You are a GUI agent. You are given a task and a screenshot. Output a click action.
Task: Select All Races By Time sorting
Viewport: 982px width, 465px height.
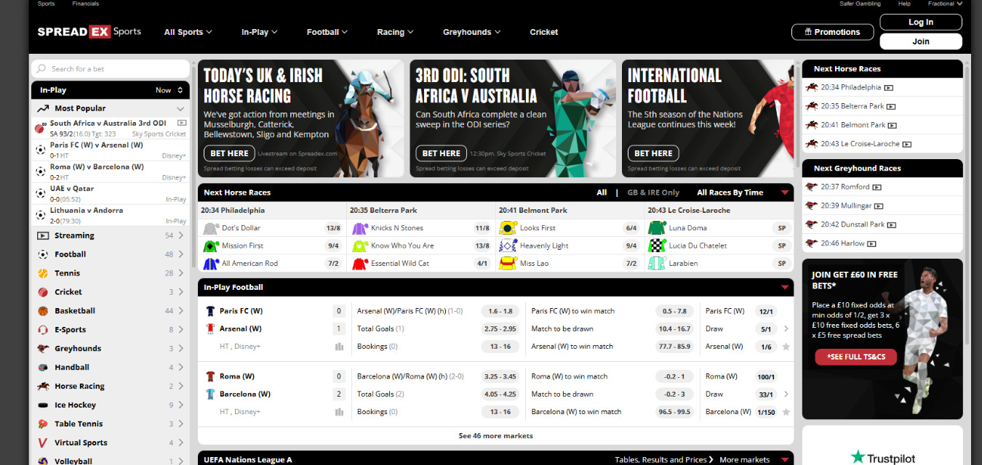click(x=730, y=193)
